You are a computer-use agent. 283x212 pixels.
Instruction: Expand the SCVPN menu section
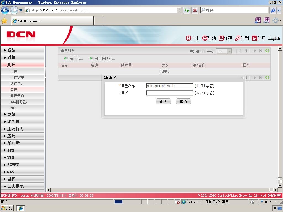(23, 165)
